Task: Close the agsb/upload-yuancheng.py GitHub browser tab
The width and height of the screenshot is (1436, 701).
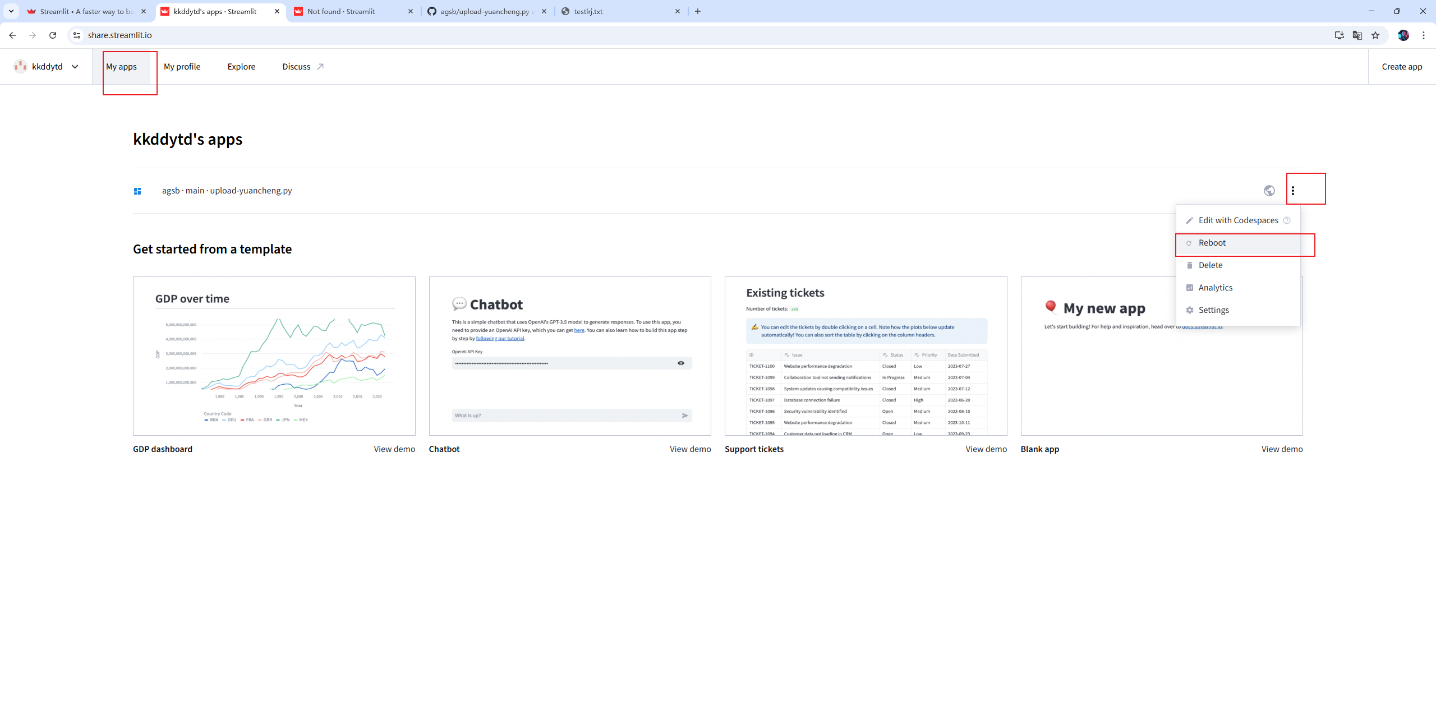Action: point(544,11)
